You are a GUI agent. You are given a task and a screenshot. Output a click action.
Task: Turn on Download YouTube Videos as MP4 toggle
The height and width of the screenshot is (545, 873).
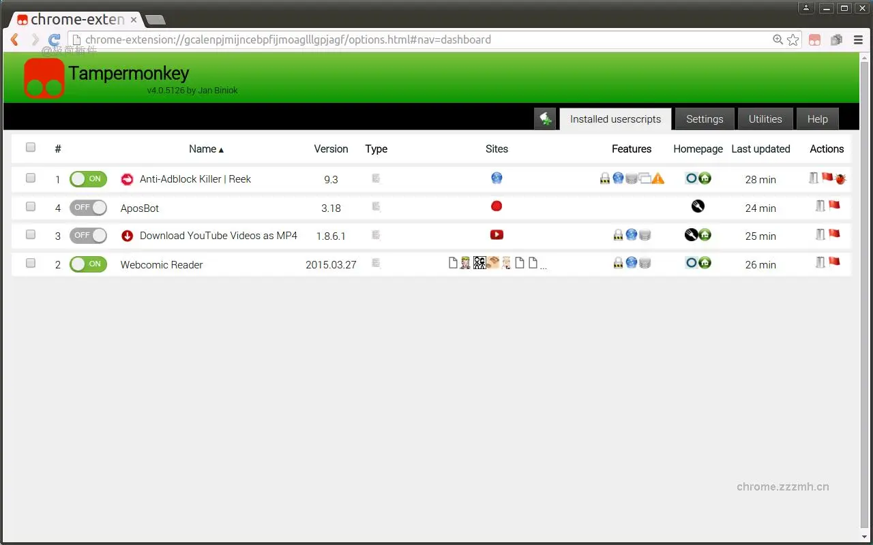point(89,236)
